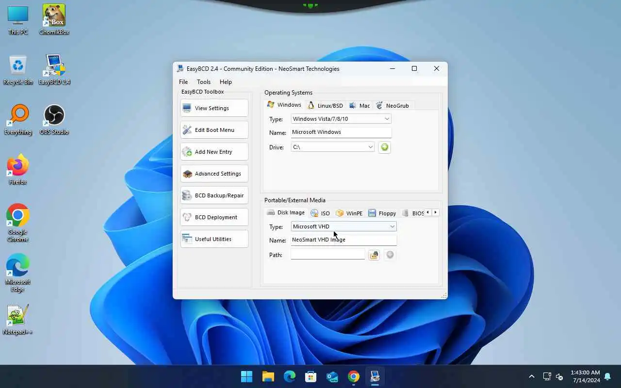The height and width of the screenshot is (388, 621).
Task: Open the Add New Entry section
Action: click(214, 152)
